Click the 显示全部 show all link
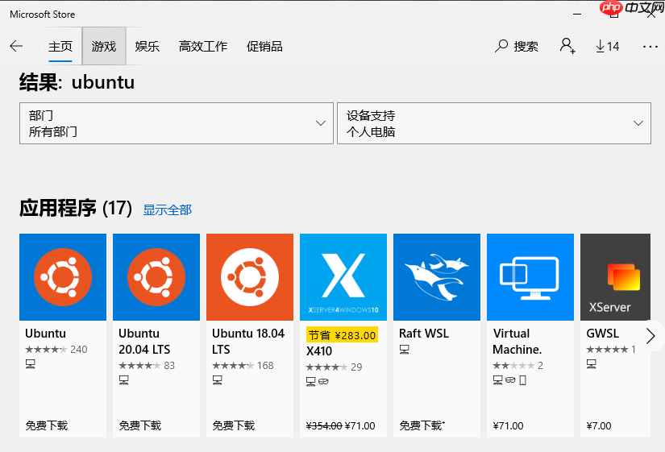 (x=168, y=209)
